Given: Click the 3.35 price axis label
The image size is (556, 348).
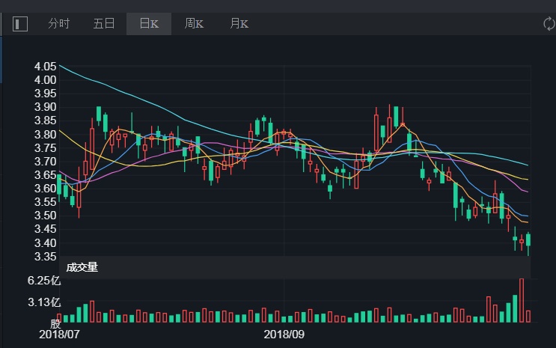Looking at the screenshot, I should pos(45,257).
